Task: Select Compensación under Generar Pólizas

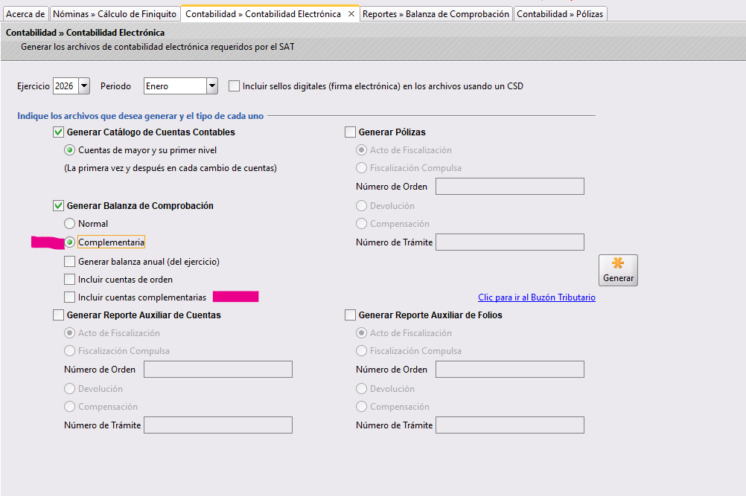Action: [x=362, y=224]
